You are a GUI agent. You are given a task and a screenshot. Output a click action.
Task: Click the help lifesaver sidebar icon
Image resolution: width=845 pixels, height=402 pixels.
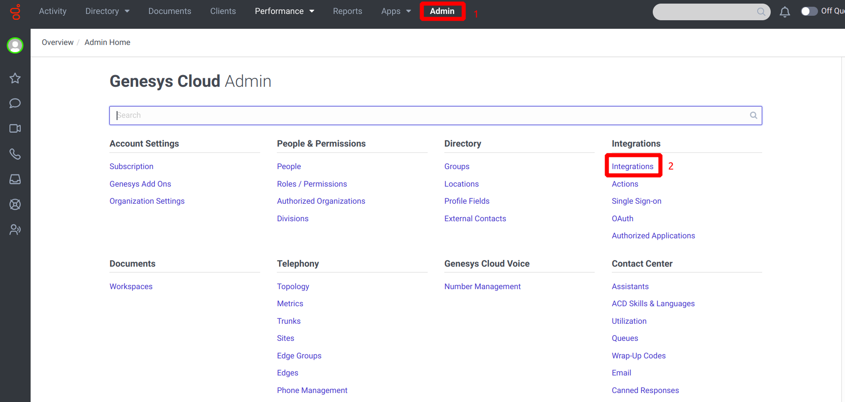(x=15, y=205)
